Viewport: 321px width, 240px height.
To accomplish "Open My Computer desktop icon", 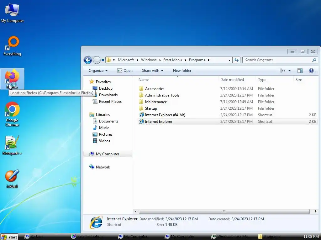I will point(12,12).
